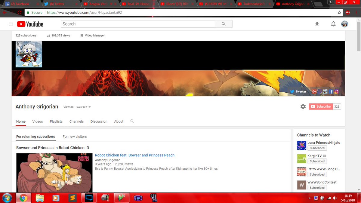Open the notifications bell
Image resolution: width=361 pixels, height=203 pixels.
(333, 24)
